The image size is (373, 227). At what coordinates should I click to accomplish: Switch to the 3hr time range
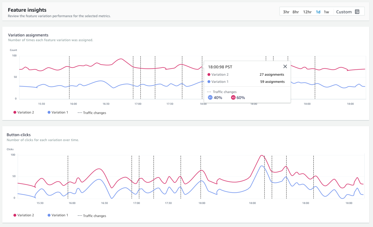(x=286, y=12)
